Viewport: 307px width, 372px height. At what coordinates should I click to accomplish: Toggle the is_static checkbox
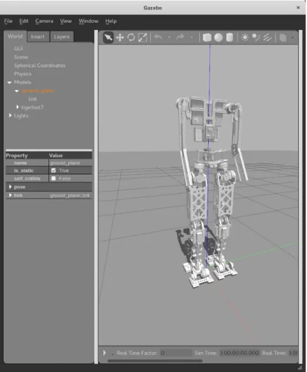(x=53, y=171)
